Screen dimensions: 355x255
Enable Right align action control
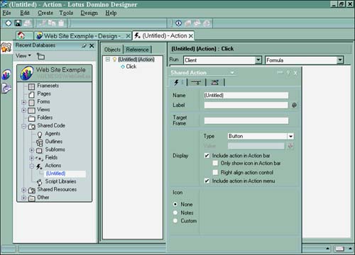point(215,172)
